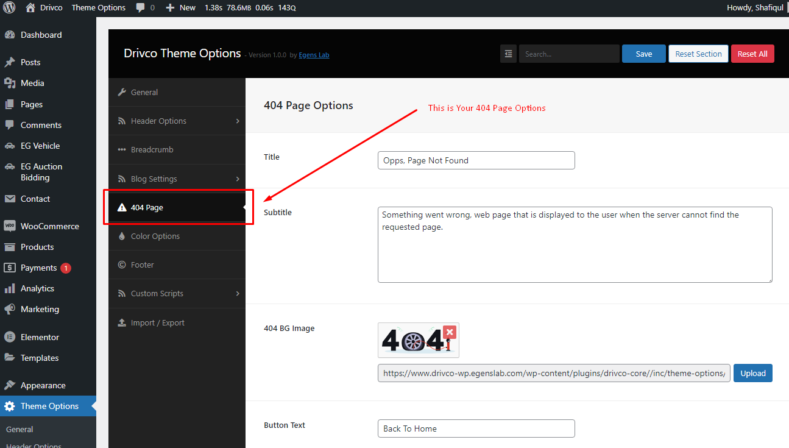Viewport: 789px width, 448px height.
Task: Click the Drivco home icon in admin bar
Action: pyautogui.click(x=30, y=8)
